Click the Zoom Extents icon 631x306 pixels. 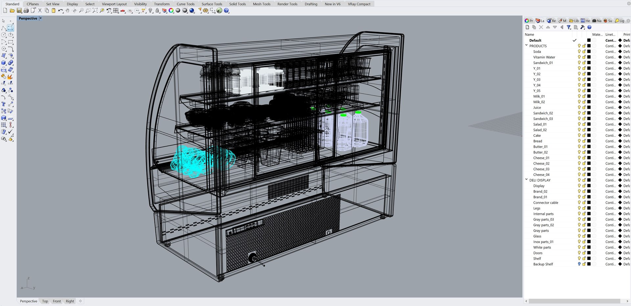pos(95,11)
